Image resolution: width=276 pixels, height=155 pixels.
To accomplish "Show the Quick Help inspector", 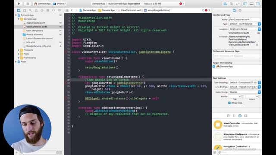I will [x=240, y=10].
